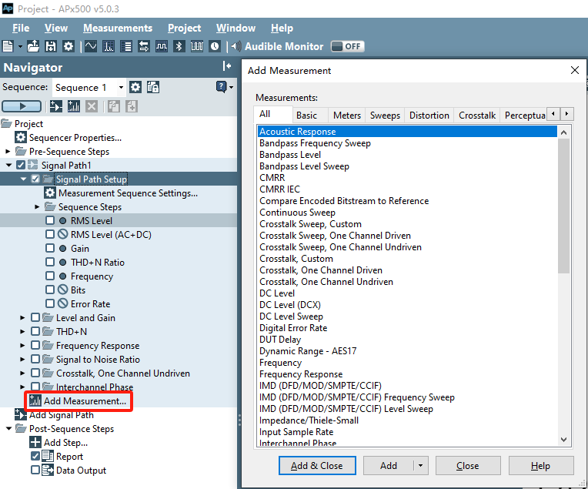Check the Frequency checkbox
Screen dimensions: 588x489
tap(50, 276)
